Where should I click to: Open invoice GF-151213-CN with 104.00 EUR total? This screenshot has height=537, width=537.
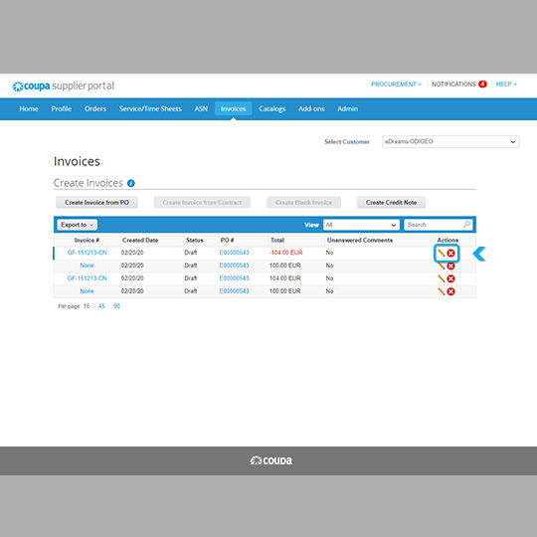[x=87, y=278]
